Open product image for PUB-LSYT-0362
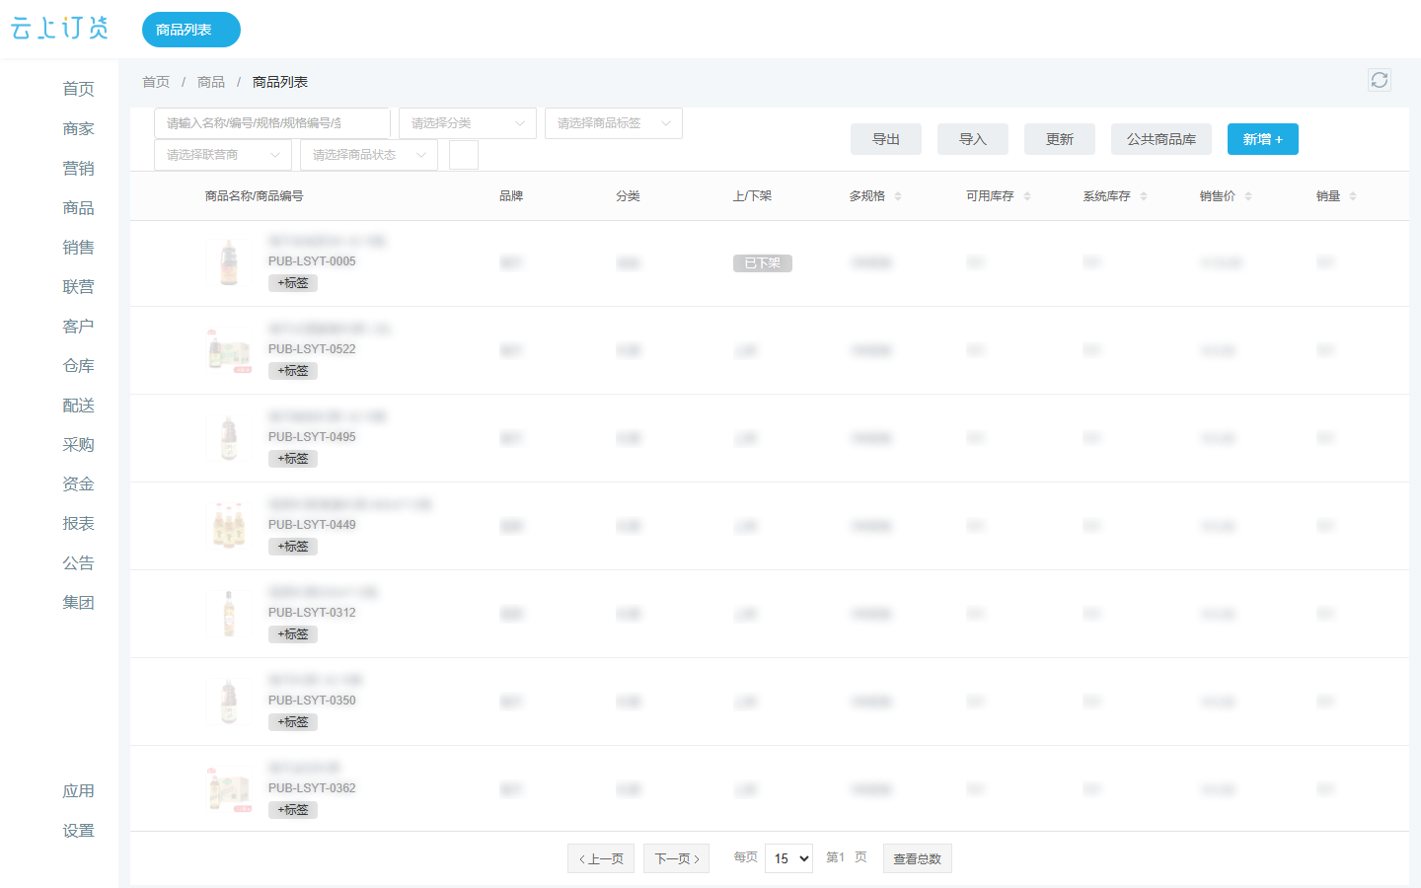Screen dimensions: 1421x888 click(229, 789)
